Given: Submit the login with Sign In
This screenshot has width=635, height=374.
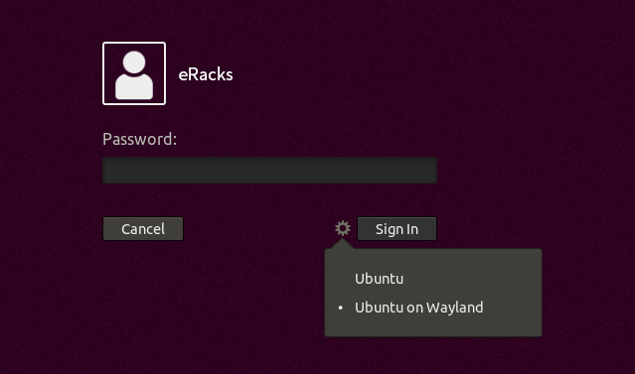Looking at the screenshot, I should coord(397,229).
